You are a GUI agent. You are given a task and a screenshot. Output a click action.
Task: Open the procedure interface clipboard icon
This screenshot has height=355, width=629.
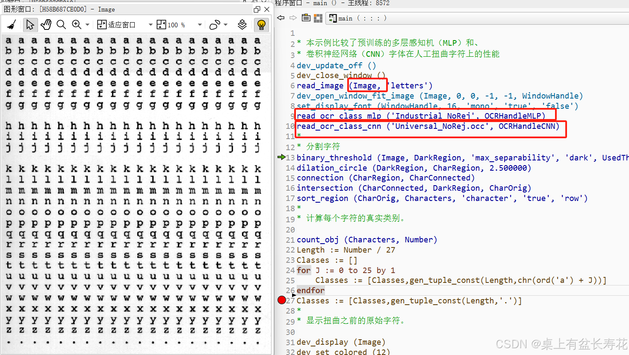[x=306, y=18]
